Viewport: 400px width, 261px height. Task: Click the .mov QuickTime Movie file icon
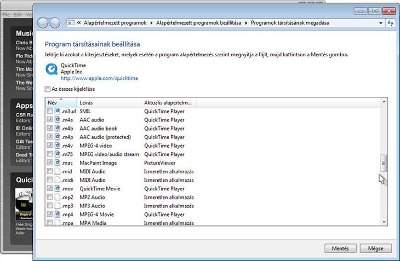coord(58,189)
